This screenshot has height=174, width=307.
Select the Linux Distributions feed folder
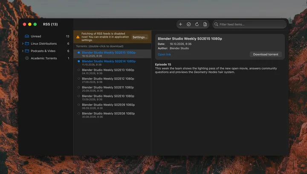46,43
